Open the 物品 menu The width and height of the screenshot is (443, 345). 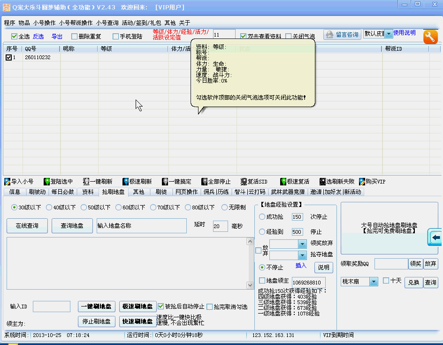coord(24,23)
